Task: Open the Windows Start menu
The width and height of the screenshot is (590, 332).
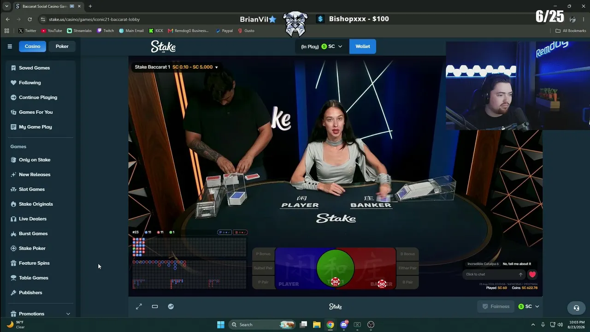Action: [x=221, y=325]
